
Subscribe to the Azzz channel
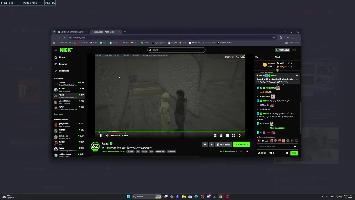click(x=241, y=144)
